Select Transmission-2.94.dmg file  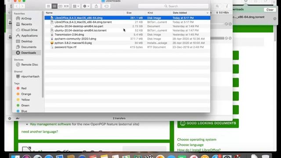(127, 35)
